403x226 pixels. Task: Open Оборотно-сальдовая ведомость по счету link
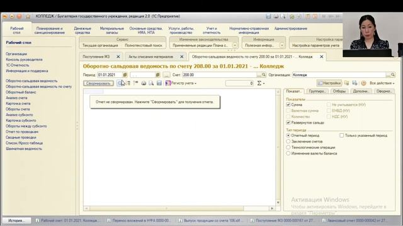click(39, 87)
